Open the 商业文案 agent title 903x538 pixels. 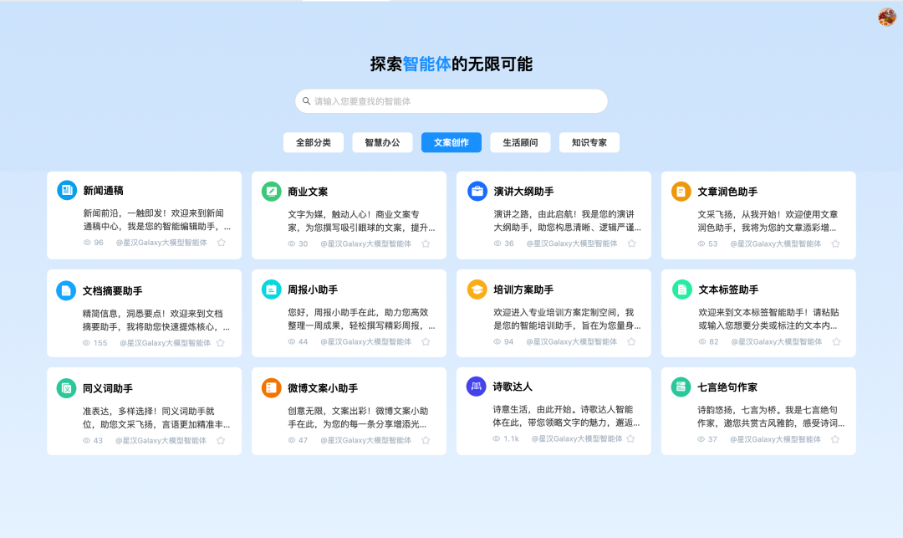pos(308,192)
